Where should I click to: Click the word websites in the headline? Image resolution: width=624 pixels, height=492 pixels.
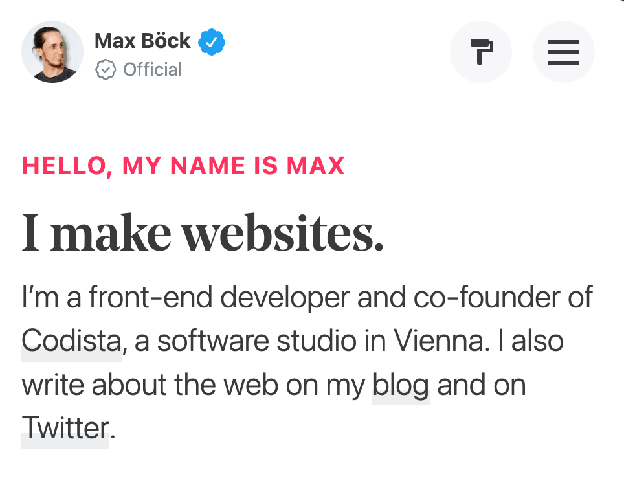click(x=283, y=233)
